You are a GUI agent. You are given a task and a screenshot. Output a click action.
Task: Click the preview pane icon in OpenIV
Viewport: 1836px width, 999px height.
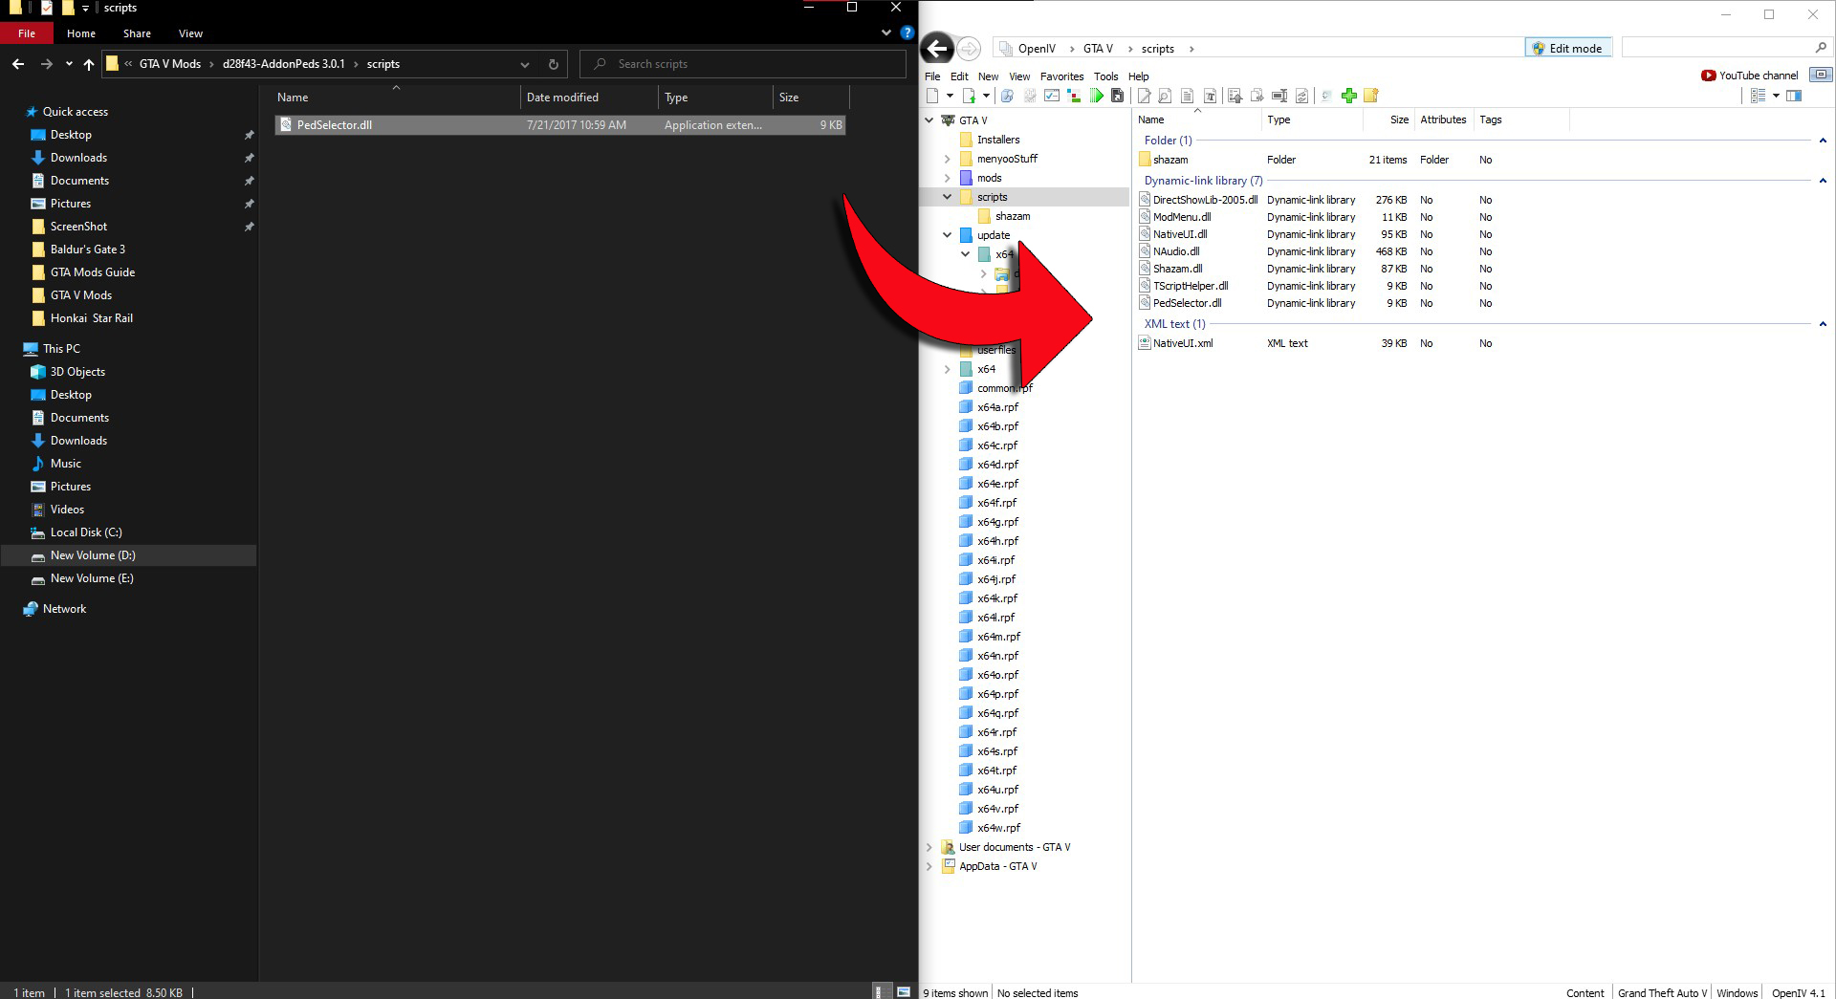click(1794, 96)
